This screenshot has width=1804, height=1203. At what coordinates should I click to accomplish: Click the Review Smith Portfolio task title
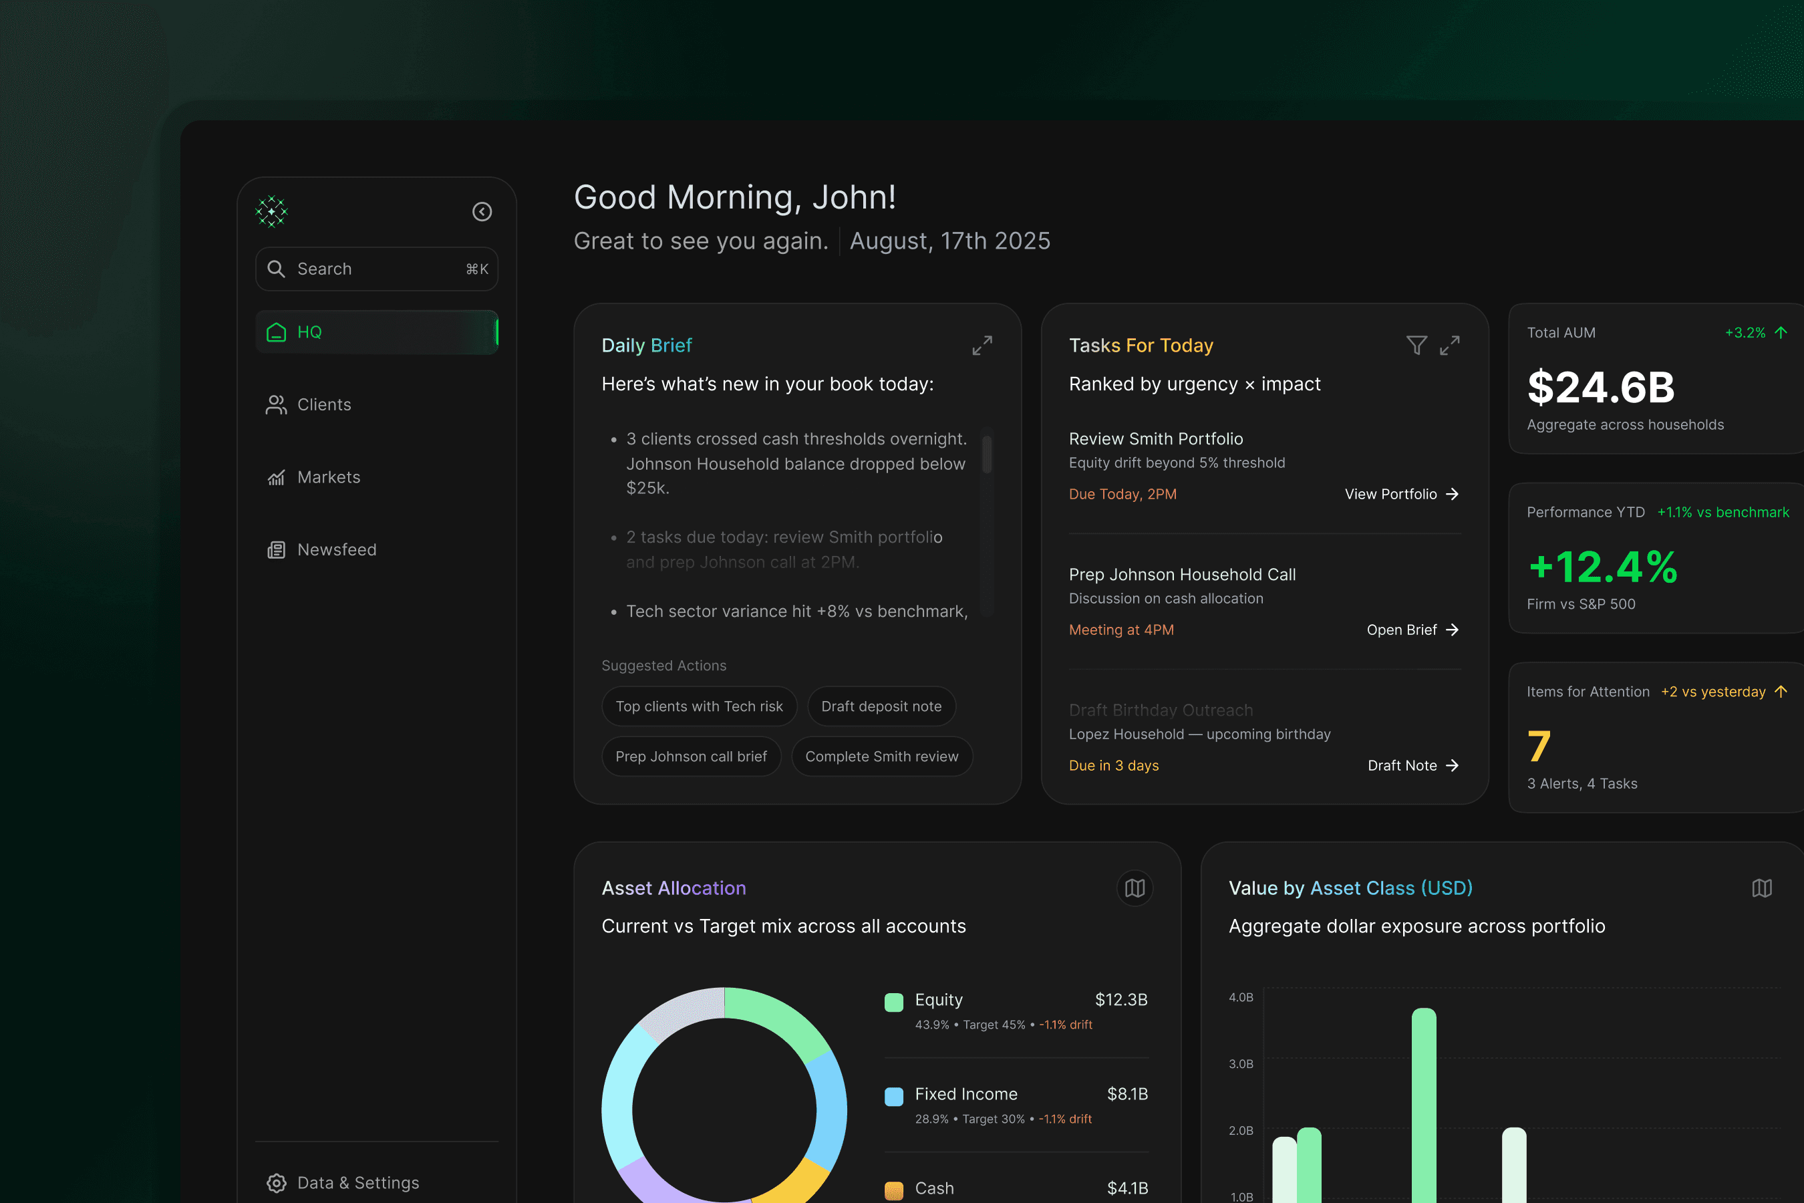pyautogui.click(x=1156, y=439)
